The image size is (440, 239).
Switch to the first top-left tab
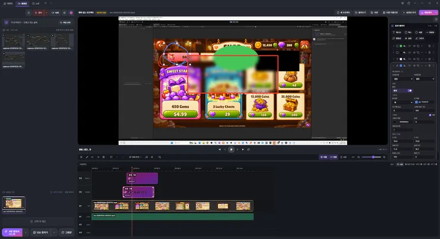pos(8,4)
